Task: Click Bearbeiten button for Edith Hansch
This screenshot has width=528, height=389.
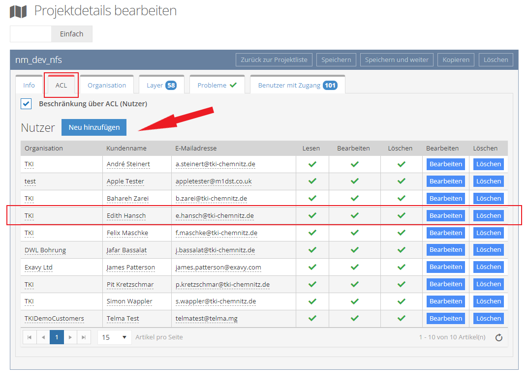Action: (x=445, y=215)
